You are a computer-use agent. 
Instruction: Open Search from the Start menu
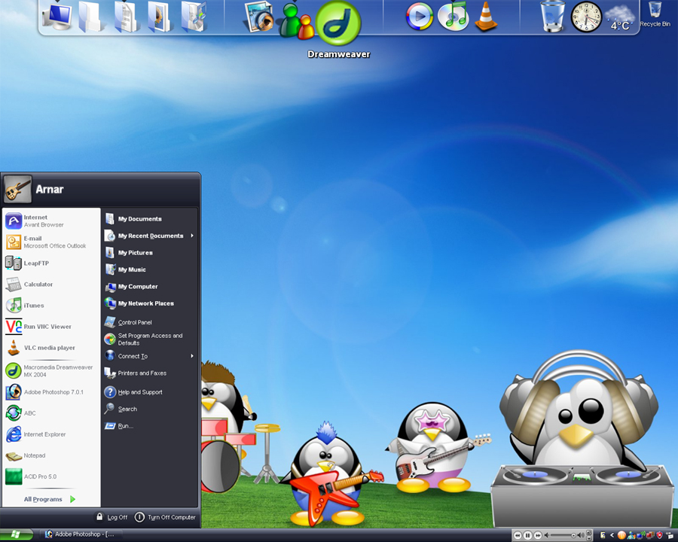tap(149, 409)
